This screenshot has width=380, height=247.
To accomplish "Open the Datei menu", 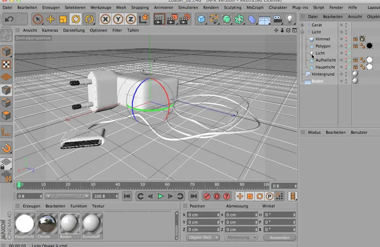I will pyautogui.click(x=7, y=8).
